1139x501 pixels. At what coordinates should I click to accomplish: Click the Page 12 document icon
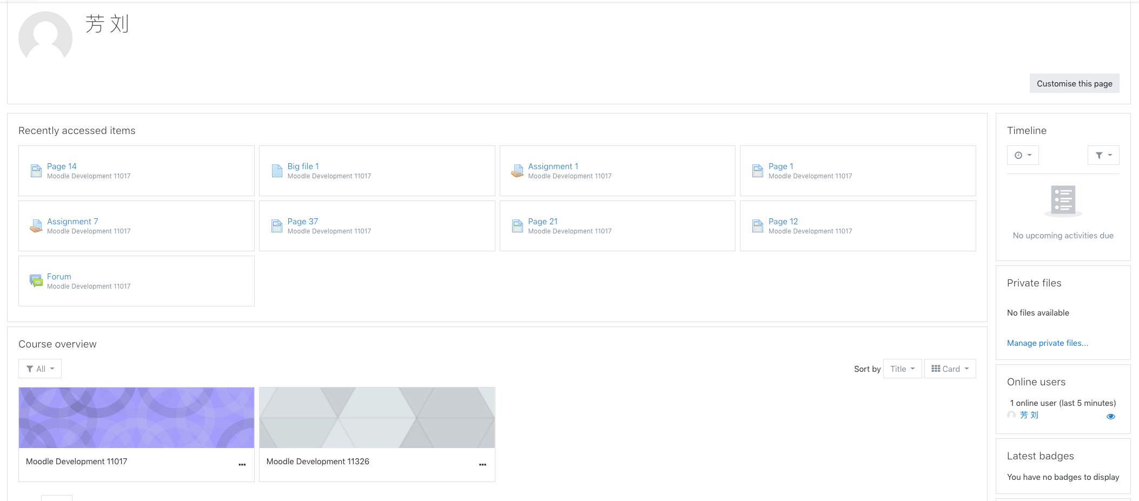tap(758, 226)
